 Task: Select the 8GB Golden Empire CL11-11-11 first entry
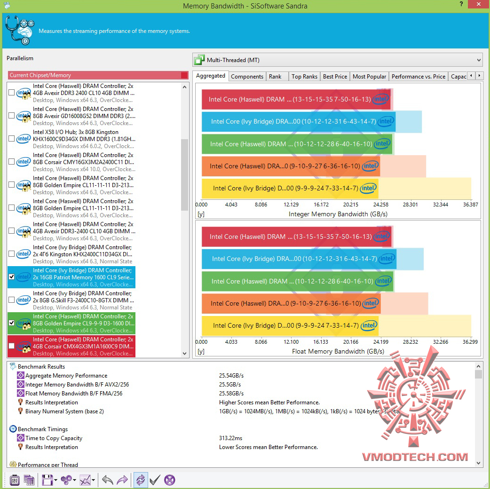point(72,185)
